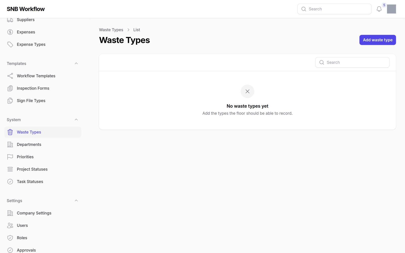Click the Priorities flag icon
This screenshot has height=253, width=405.
(10, 157)
